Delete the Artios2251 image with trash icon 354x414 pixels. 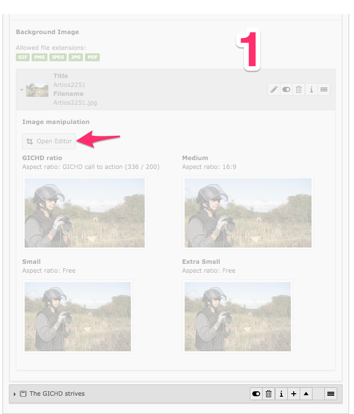tap(299, 89)
